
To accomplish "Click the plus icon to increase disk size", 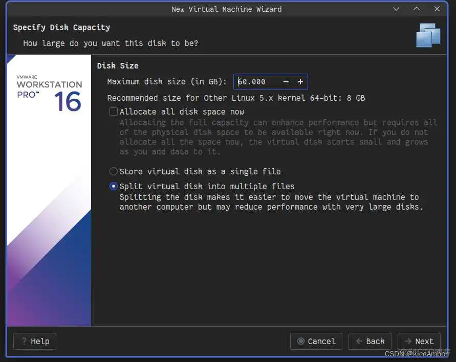I will [x=300, y=82].
